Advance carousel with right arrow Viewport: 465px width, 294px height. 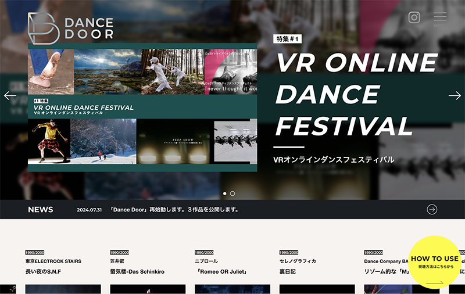(x=455, y=96)
